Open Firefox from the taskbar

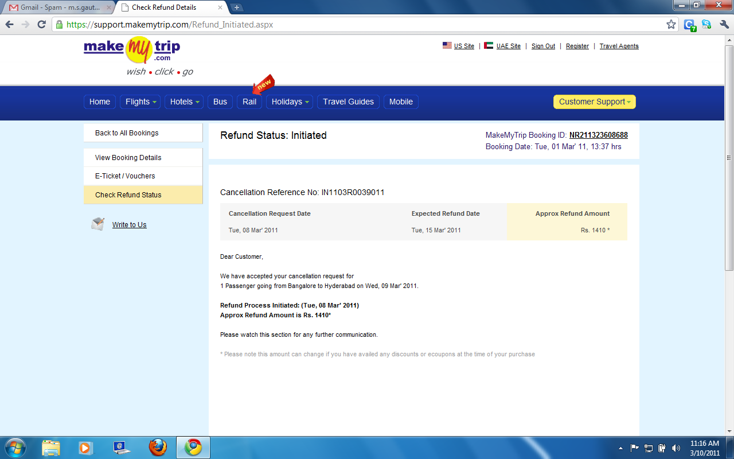pyautogui.click(x=158, y=448)
